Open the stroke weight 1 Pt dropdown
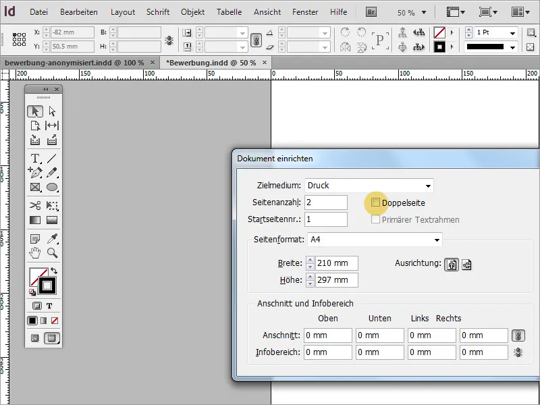 513,33
